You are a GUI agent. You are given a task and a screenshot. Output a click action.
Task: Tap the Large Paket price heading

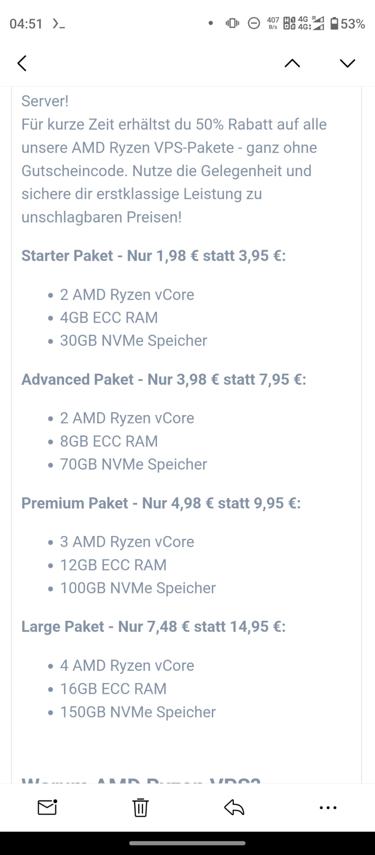point(154,627)
